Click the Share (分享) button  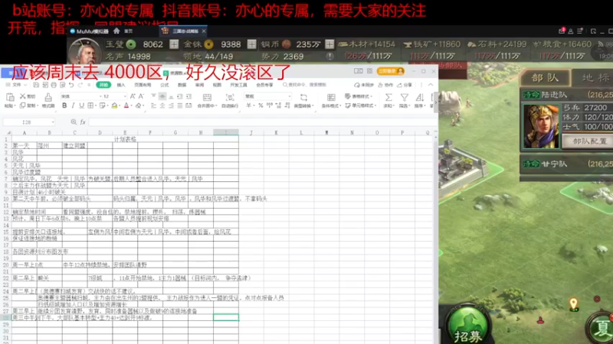405,85
